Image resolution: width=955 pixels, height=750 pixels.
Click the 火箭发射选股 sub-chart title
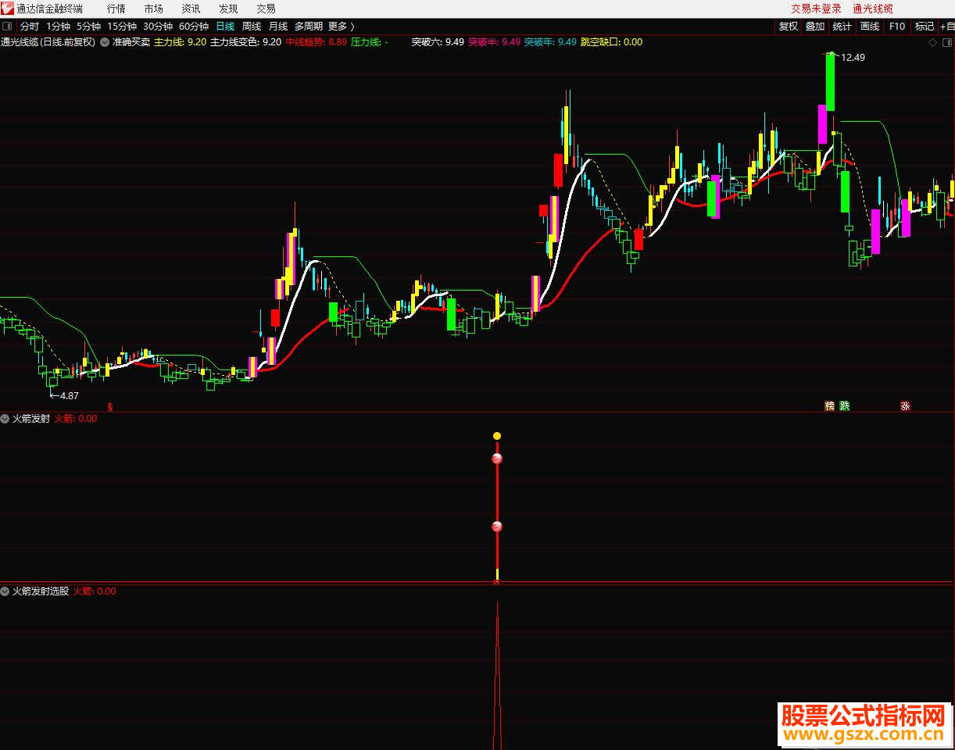[41, 591]
